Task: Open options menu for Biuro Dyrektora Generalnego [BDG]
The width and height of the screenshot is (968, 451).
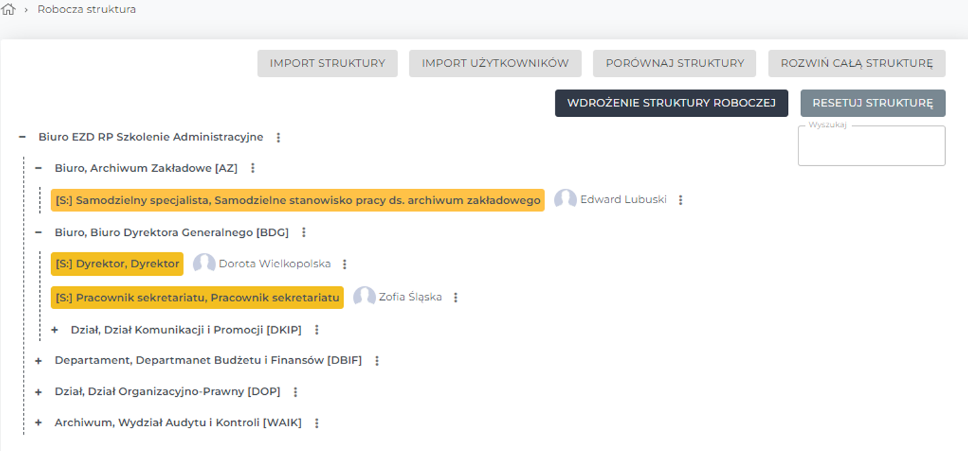Action: pyautogui.click(x=304, y=233)
